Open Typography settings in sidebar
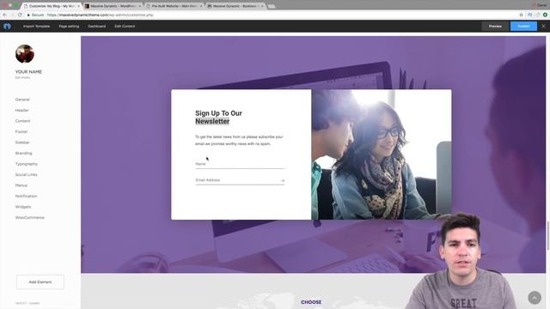This screenshot has width=550, height=309. click(x=27, y=164)
